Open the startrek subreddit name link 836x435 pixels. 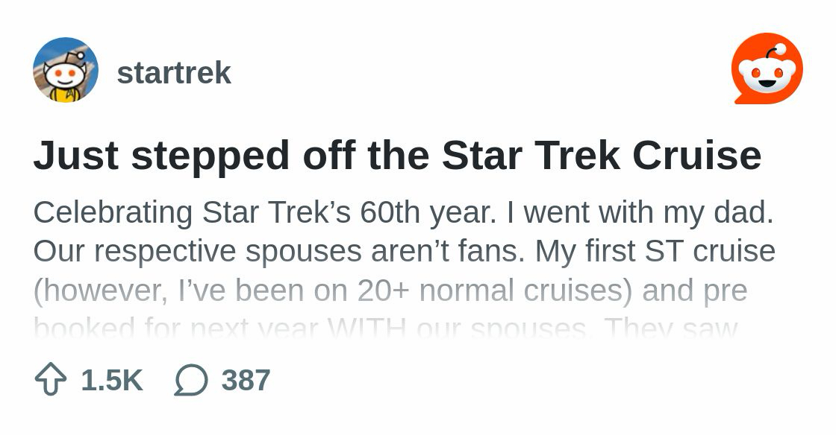click(x=174, y=73)
